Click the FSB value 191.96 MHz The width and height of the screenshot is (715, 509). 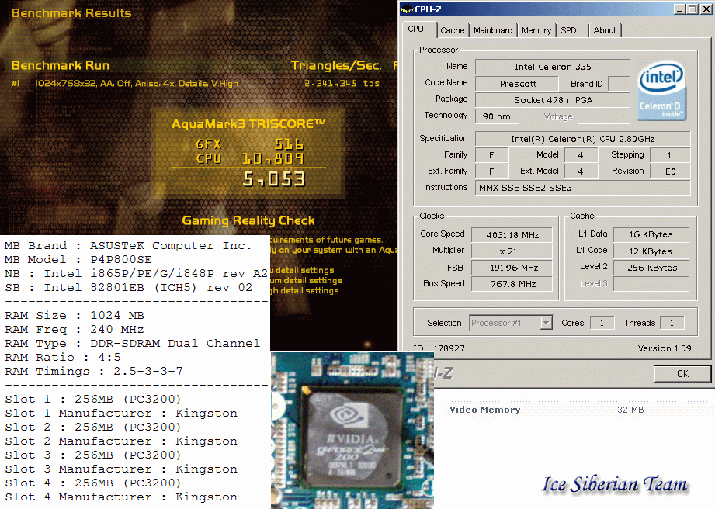(x=512, y=268)
